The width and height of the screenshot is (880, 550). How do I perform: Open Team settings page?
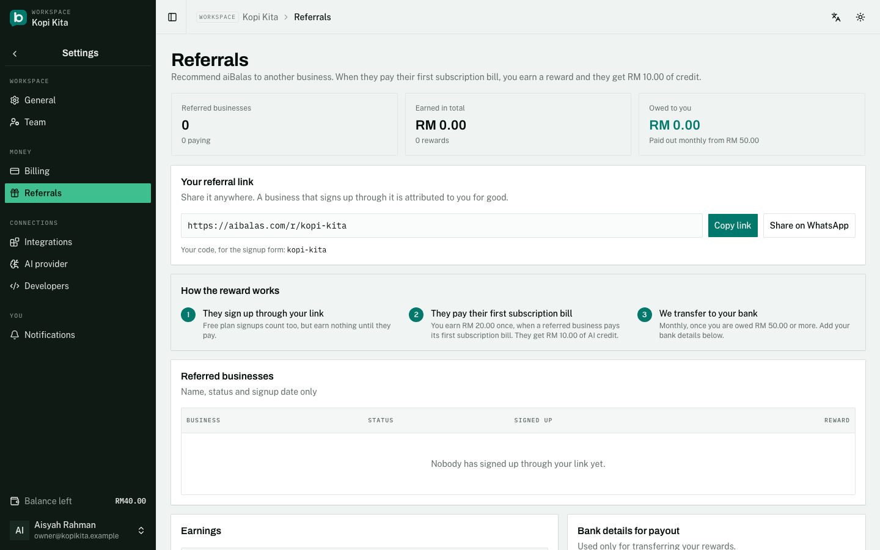(78, 122)
